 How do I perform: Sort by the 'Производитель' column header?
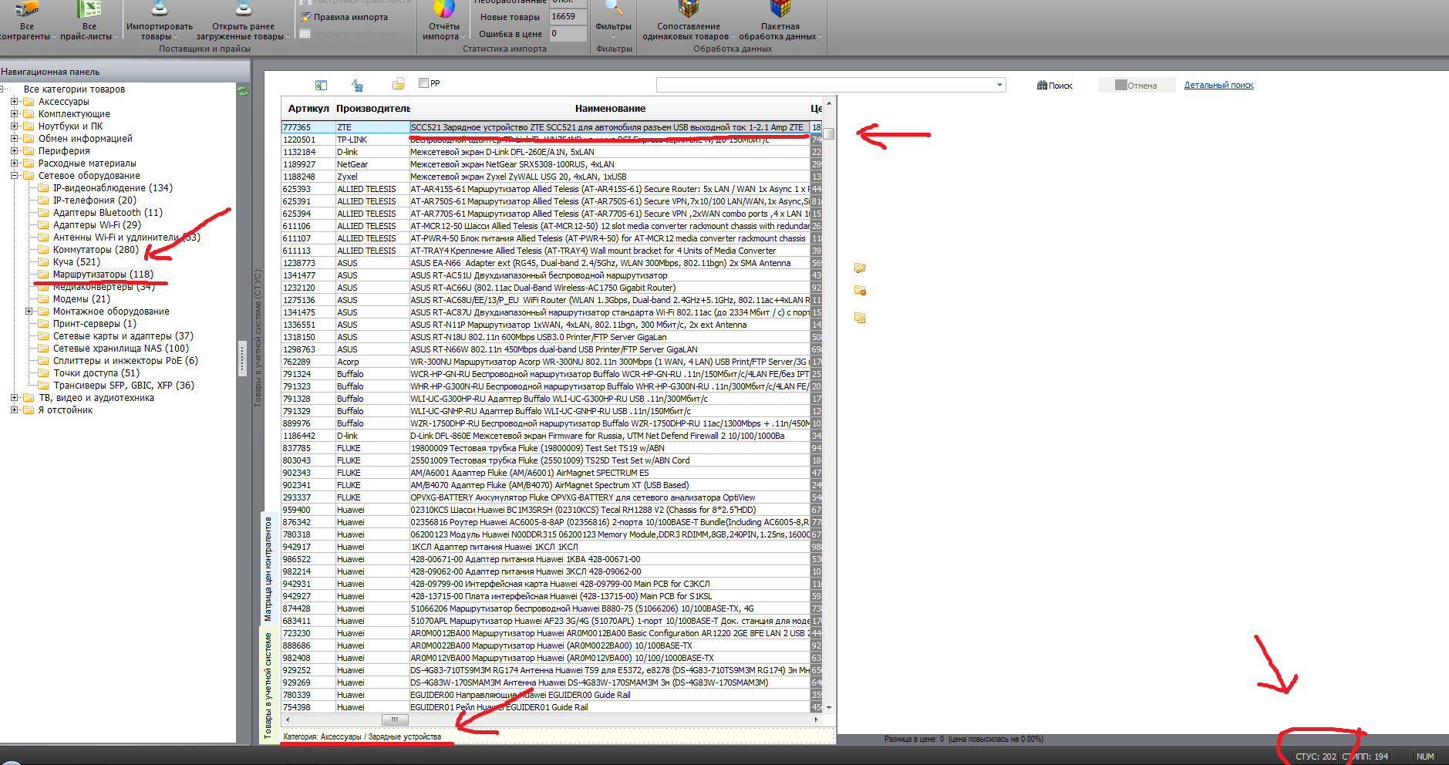coord(372,109)
